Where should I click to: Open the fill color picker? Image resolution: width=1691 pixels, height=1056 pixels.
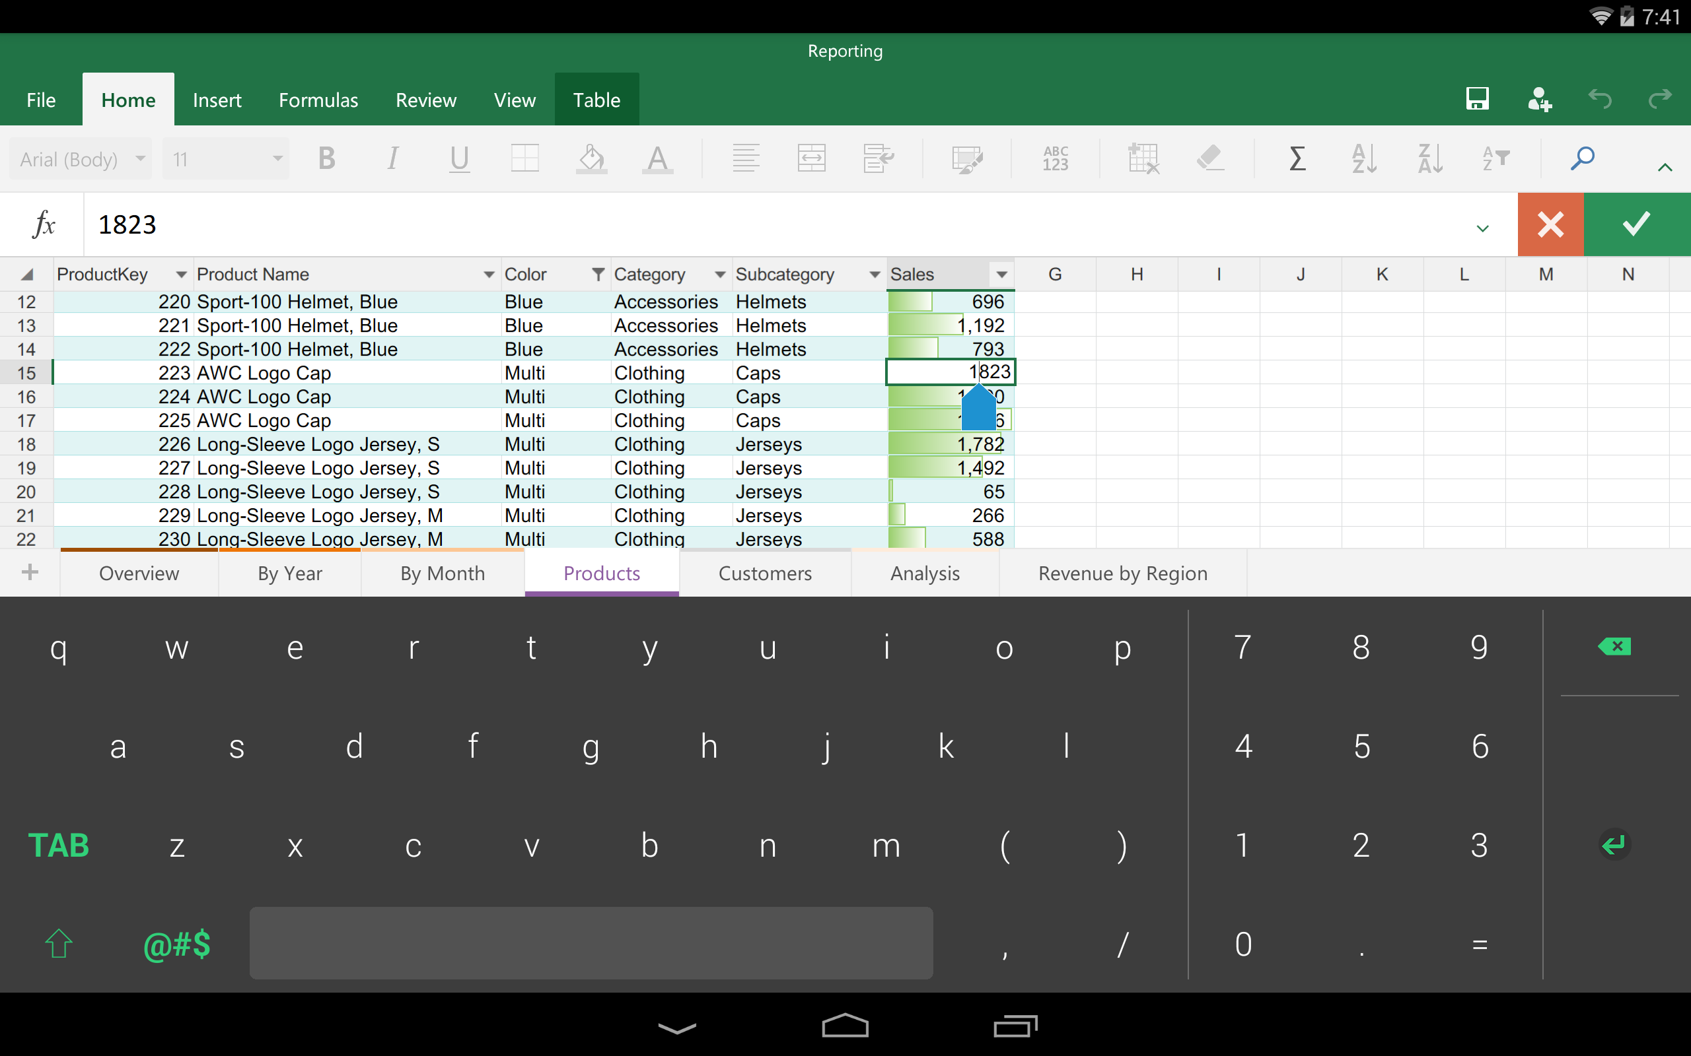[x=591, y=158]
